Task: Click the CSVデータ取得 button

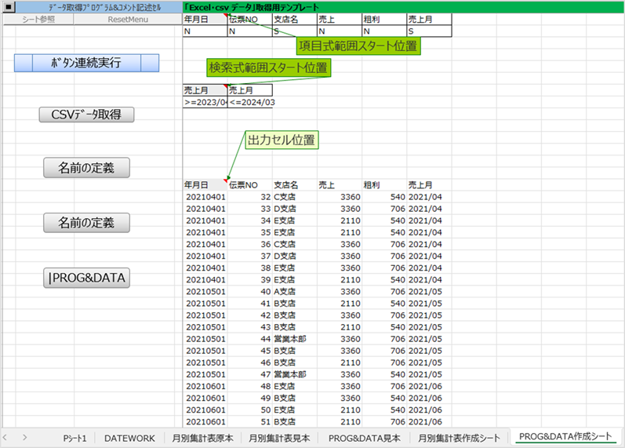Action: [x=86, y=115]
